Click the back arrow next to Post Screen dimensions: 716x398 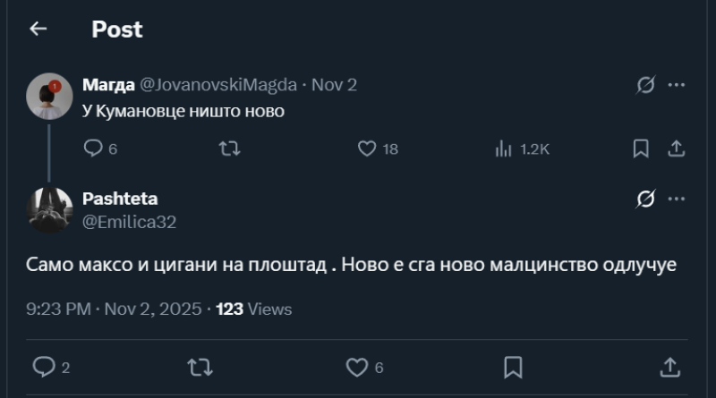[x=38, y=29]
